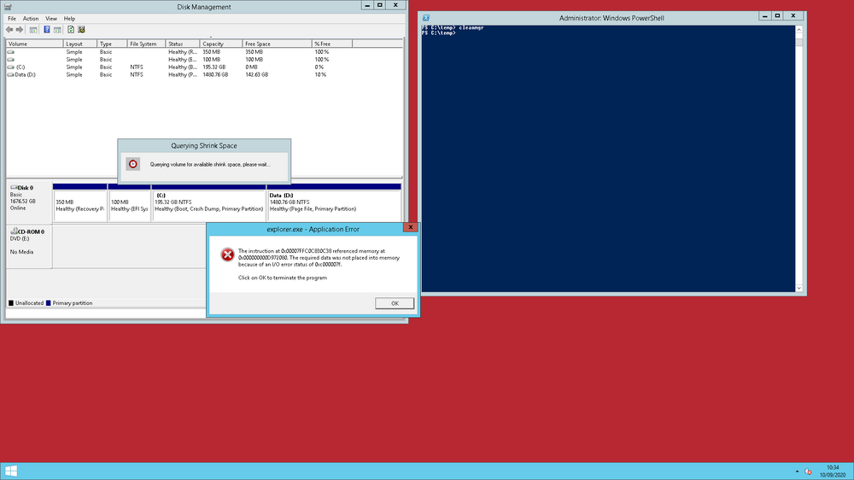Click OK to terminate explorer.exe
This screenshot has width=854, height=480.
click(x=395, y=303)
